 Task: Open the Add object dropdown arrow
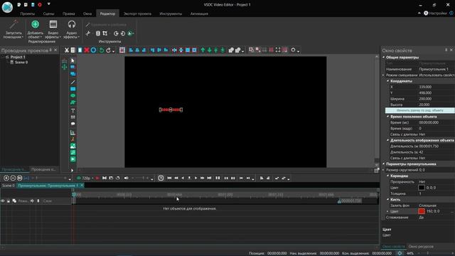(41, 37)
